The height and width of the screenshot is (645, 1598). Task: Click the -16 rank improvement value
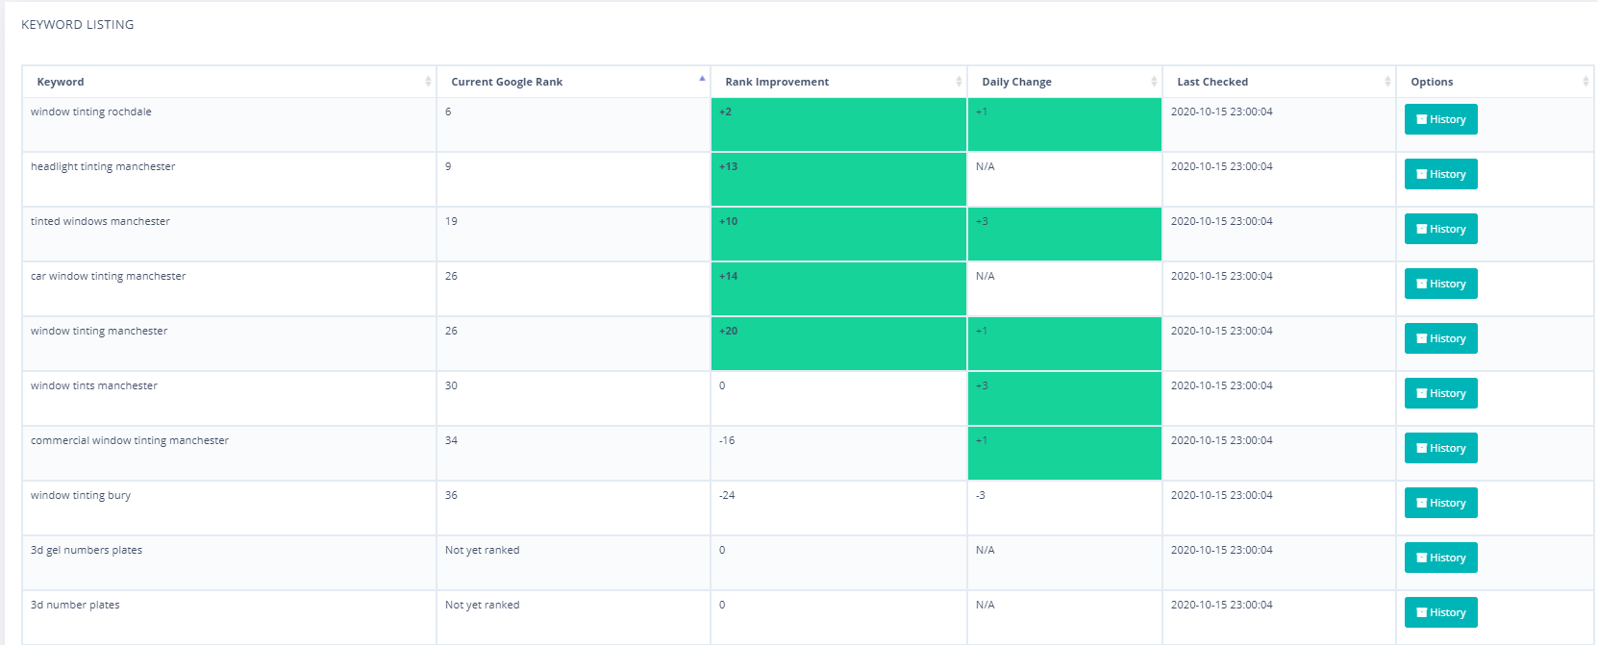[x=727, y=440]
